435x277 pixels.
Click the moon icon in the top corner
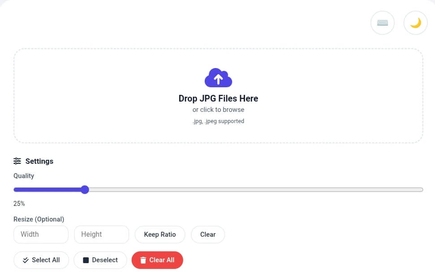(415, 23)
